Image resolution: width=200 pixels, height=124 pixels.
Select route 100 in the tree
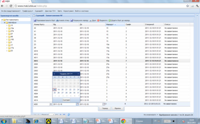click(x=12, y=39)
